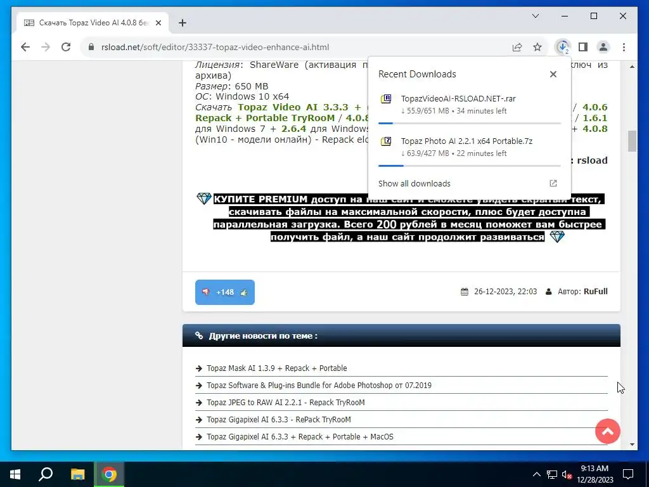Open Topaz Software & Plug-ins Bundle for Photoshop link
Viewport: 649px width, 487px height.
tap(319, 386)
